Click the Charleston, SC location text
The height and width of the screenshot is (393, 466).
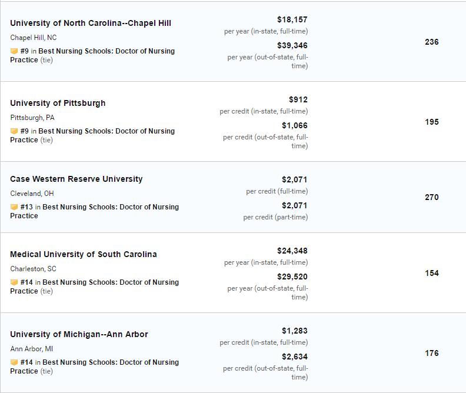pos(34,269)
